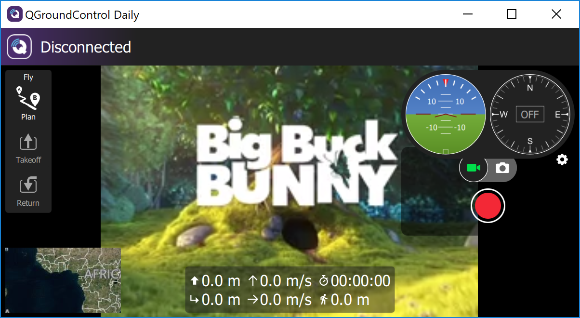Screen dimensions: 580x318
Task: Switch camera to video mode
Action: (474, 168)
